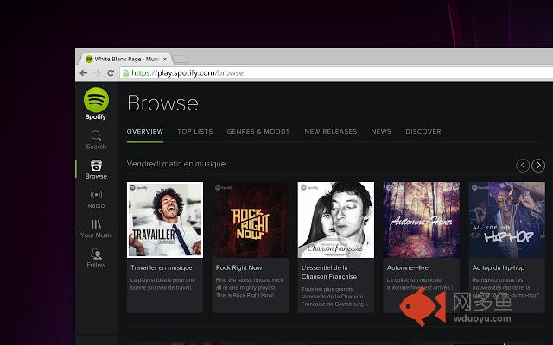Click 'Vendredi matin en musique...' section heading
The width and height of the screenshot is (553, 345).
tap(179, 164)
